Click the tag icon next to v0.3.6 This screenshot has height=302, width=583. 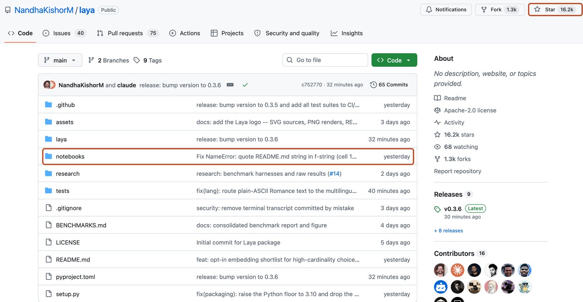[x=437, y=209]
